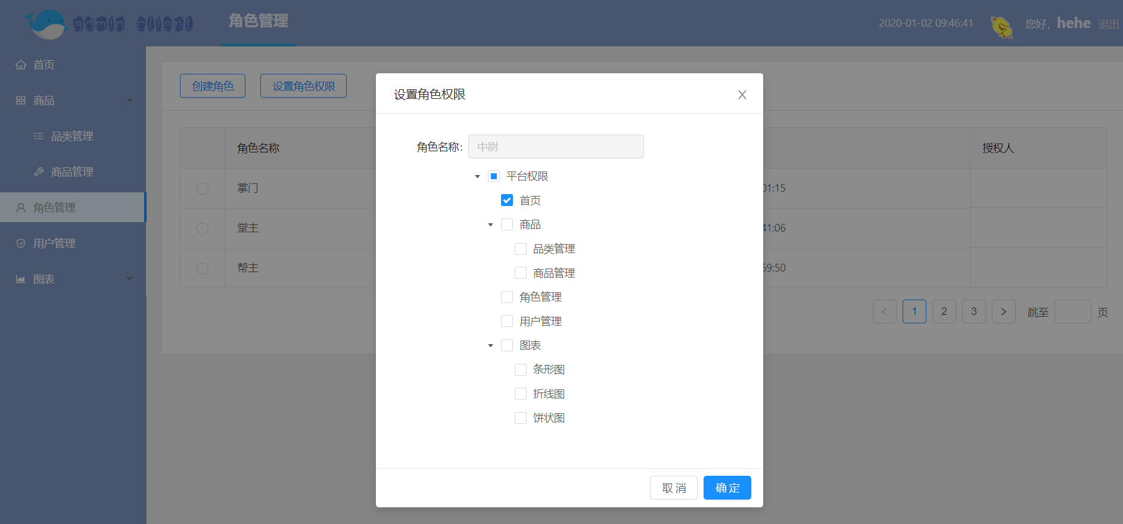Check the 用户管理 permission checkbox

507,321
